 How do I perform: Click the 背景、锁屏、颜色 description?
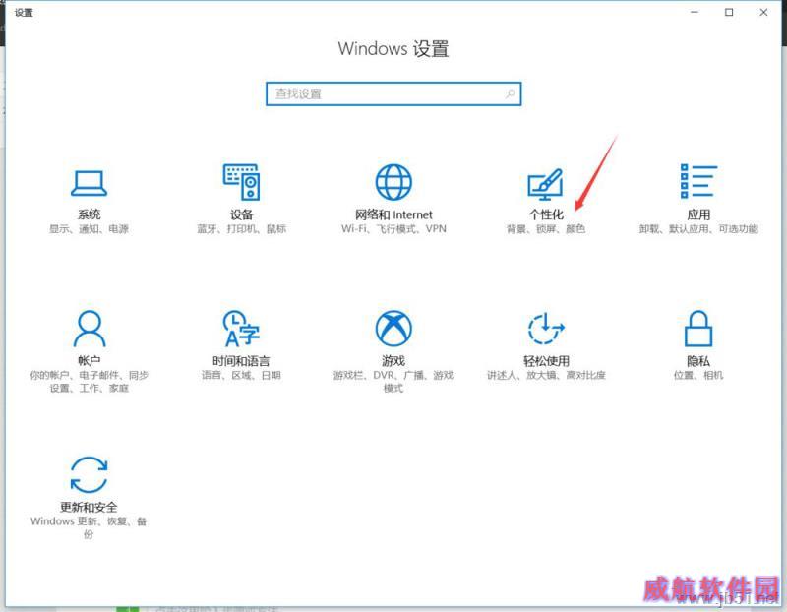546,229
